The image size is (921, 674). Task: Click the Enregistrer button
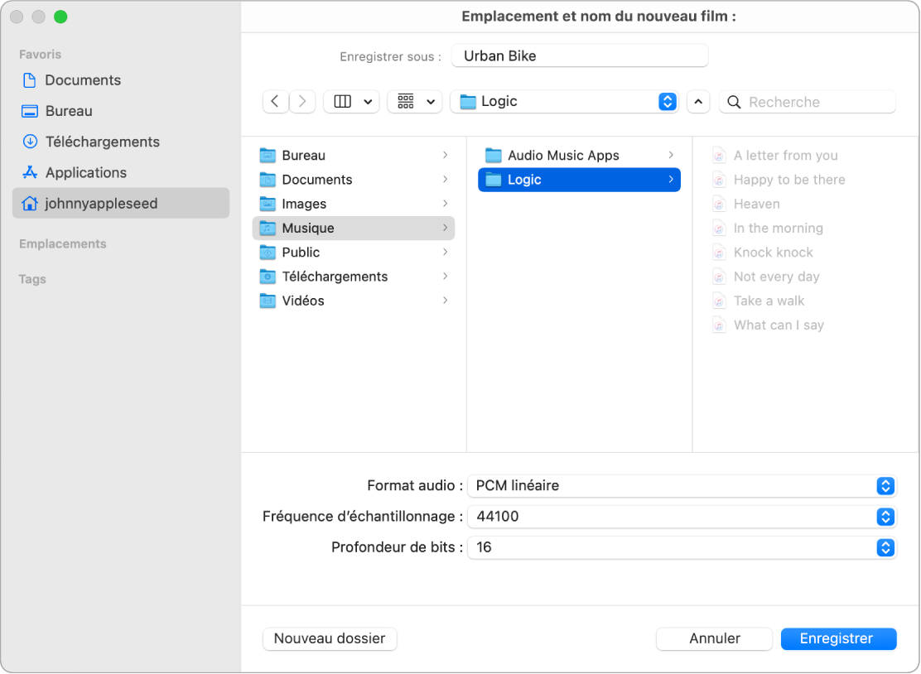click(x=837, y=638)
